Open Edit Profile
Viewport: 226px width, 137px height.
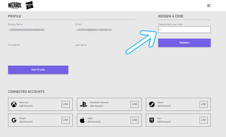click(x=38, y=69)
